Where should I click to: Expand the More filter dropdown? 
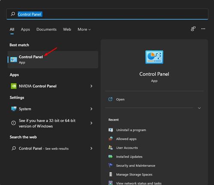[84, 30]
